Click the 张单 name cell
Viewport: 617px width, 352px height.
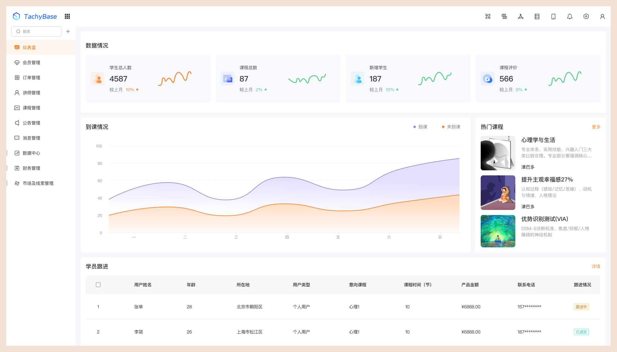click(139, 307)
